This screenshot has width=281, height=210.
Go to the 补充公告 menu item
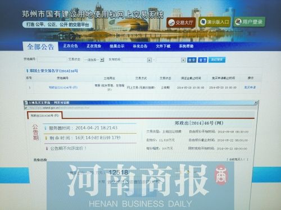140,46
